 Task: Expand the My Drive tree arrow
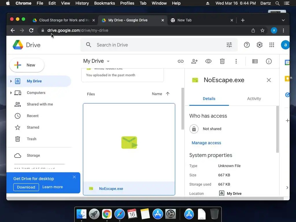(x=11, y=81)
